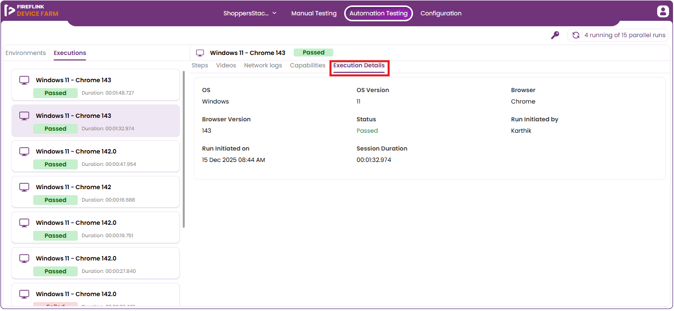This screenshot has height=311, width=674.
Task: Click the refresh icon beside parallel runs count
Action: [576, 35]
